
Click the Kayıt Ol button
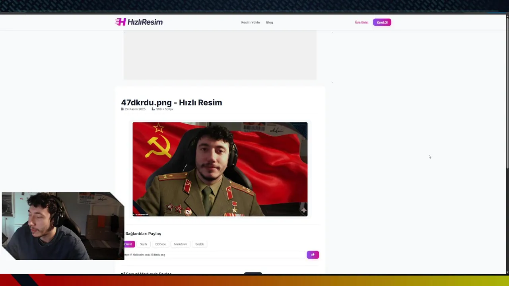pyautogui.click(x=382, y=22)
